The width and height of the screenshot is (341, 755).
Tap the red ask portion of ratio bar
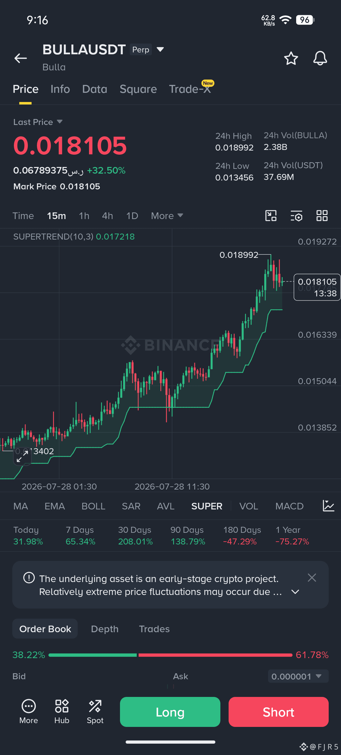215,655
